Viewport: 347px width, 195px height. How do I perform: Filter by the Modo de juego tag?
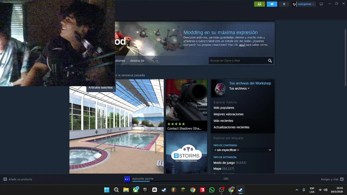point(224,163)
